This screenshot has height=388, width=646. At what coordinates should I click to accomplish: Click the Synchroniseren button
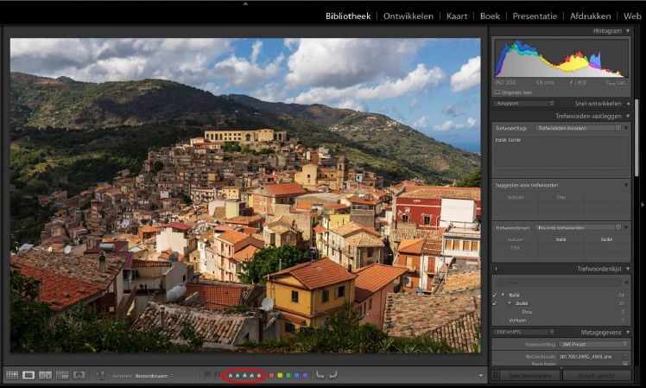pos(529,375)
